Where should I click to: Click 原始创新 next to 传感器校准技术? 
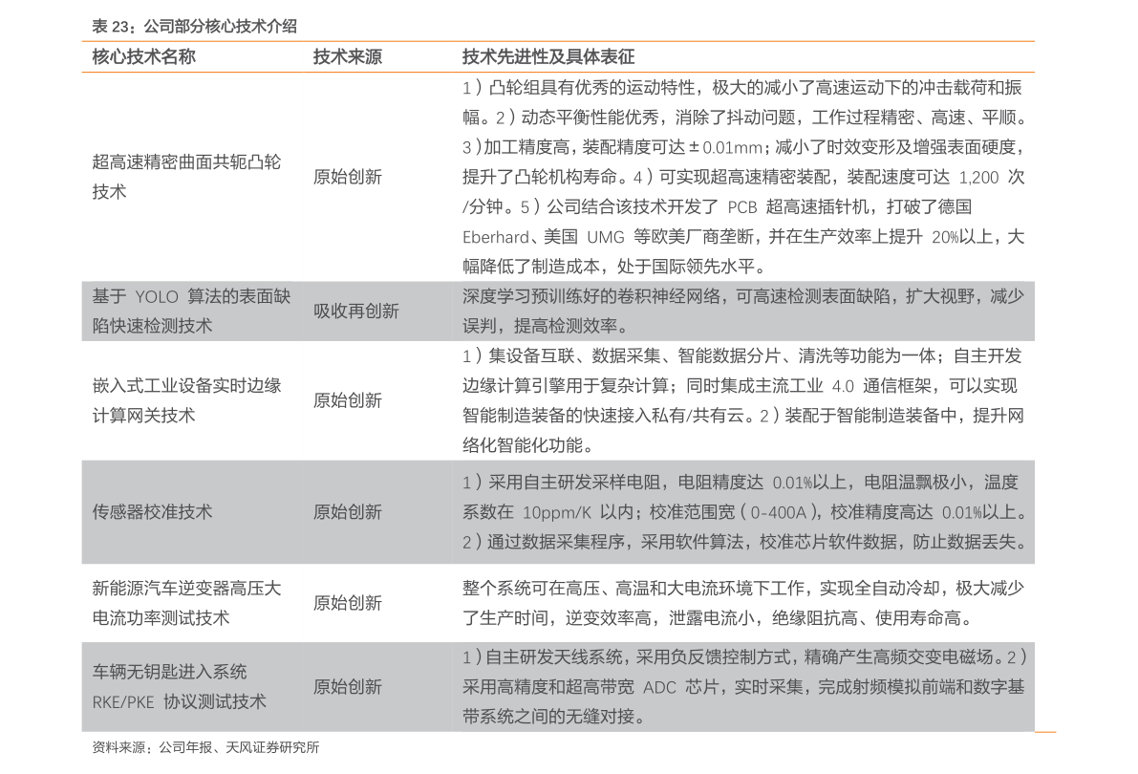[348, 511]
